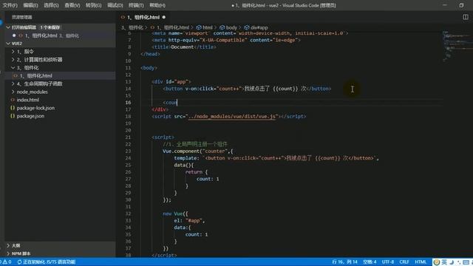Click the new Vue({ code line
Viewport: 473px width, 266px height.
pyautogui.click(x=175, y=214)
